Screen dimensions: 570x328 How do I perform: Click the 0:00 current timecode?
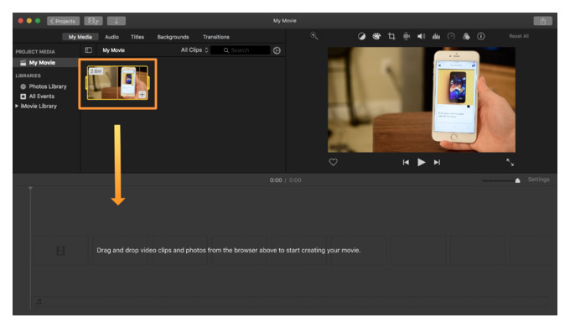click(276, 180)
